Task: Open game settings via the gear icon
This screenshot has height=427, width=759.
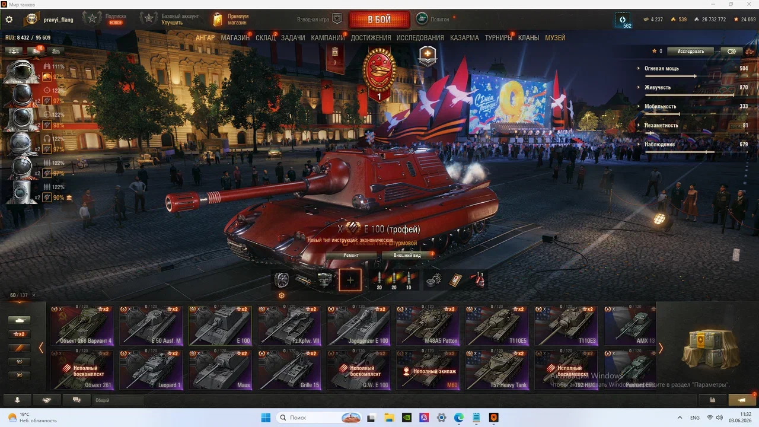Action: (9, 20)
